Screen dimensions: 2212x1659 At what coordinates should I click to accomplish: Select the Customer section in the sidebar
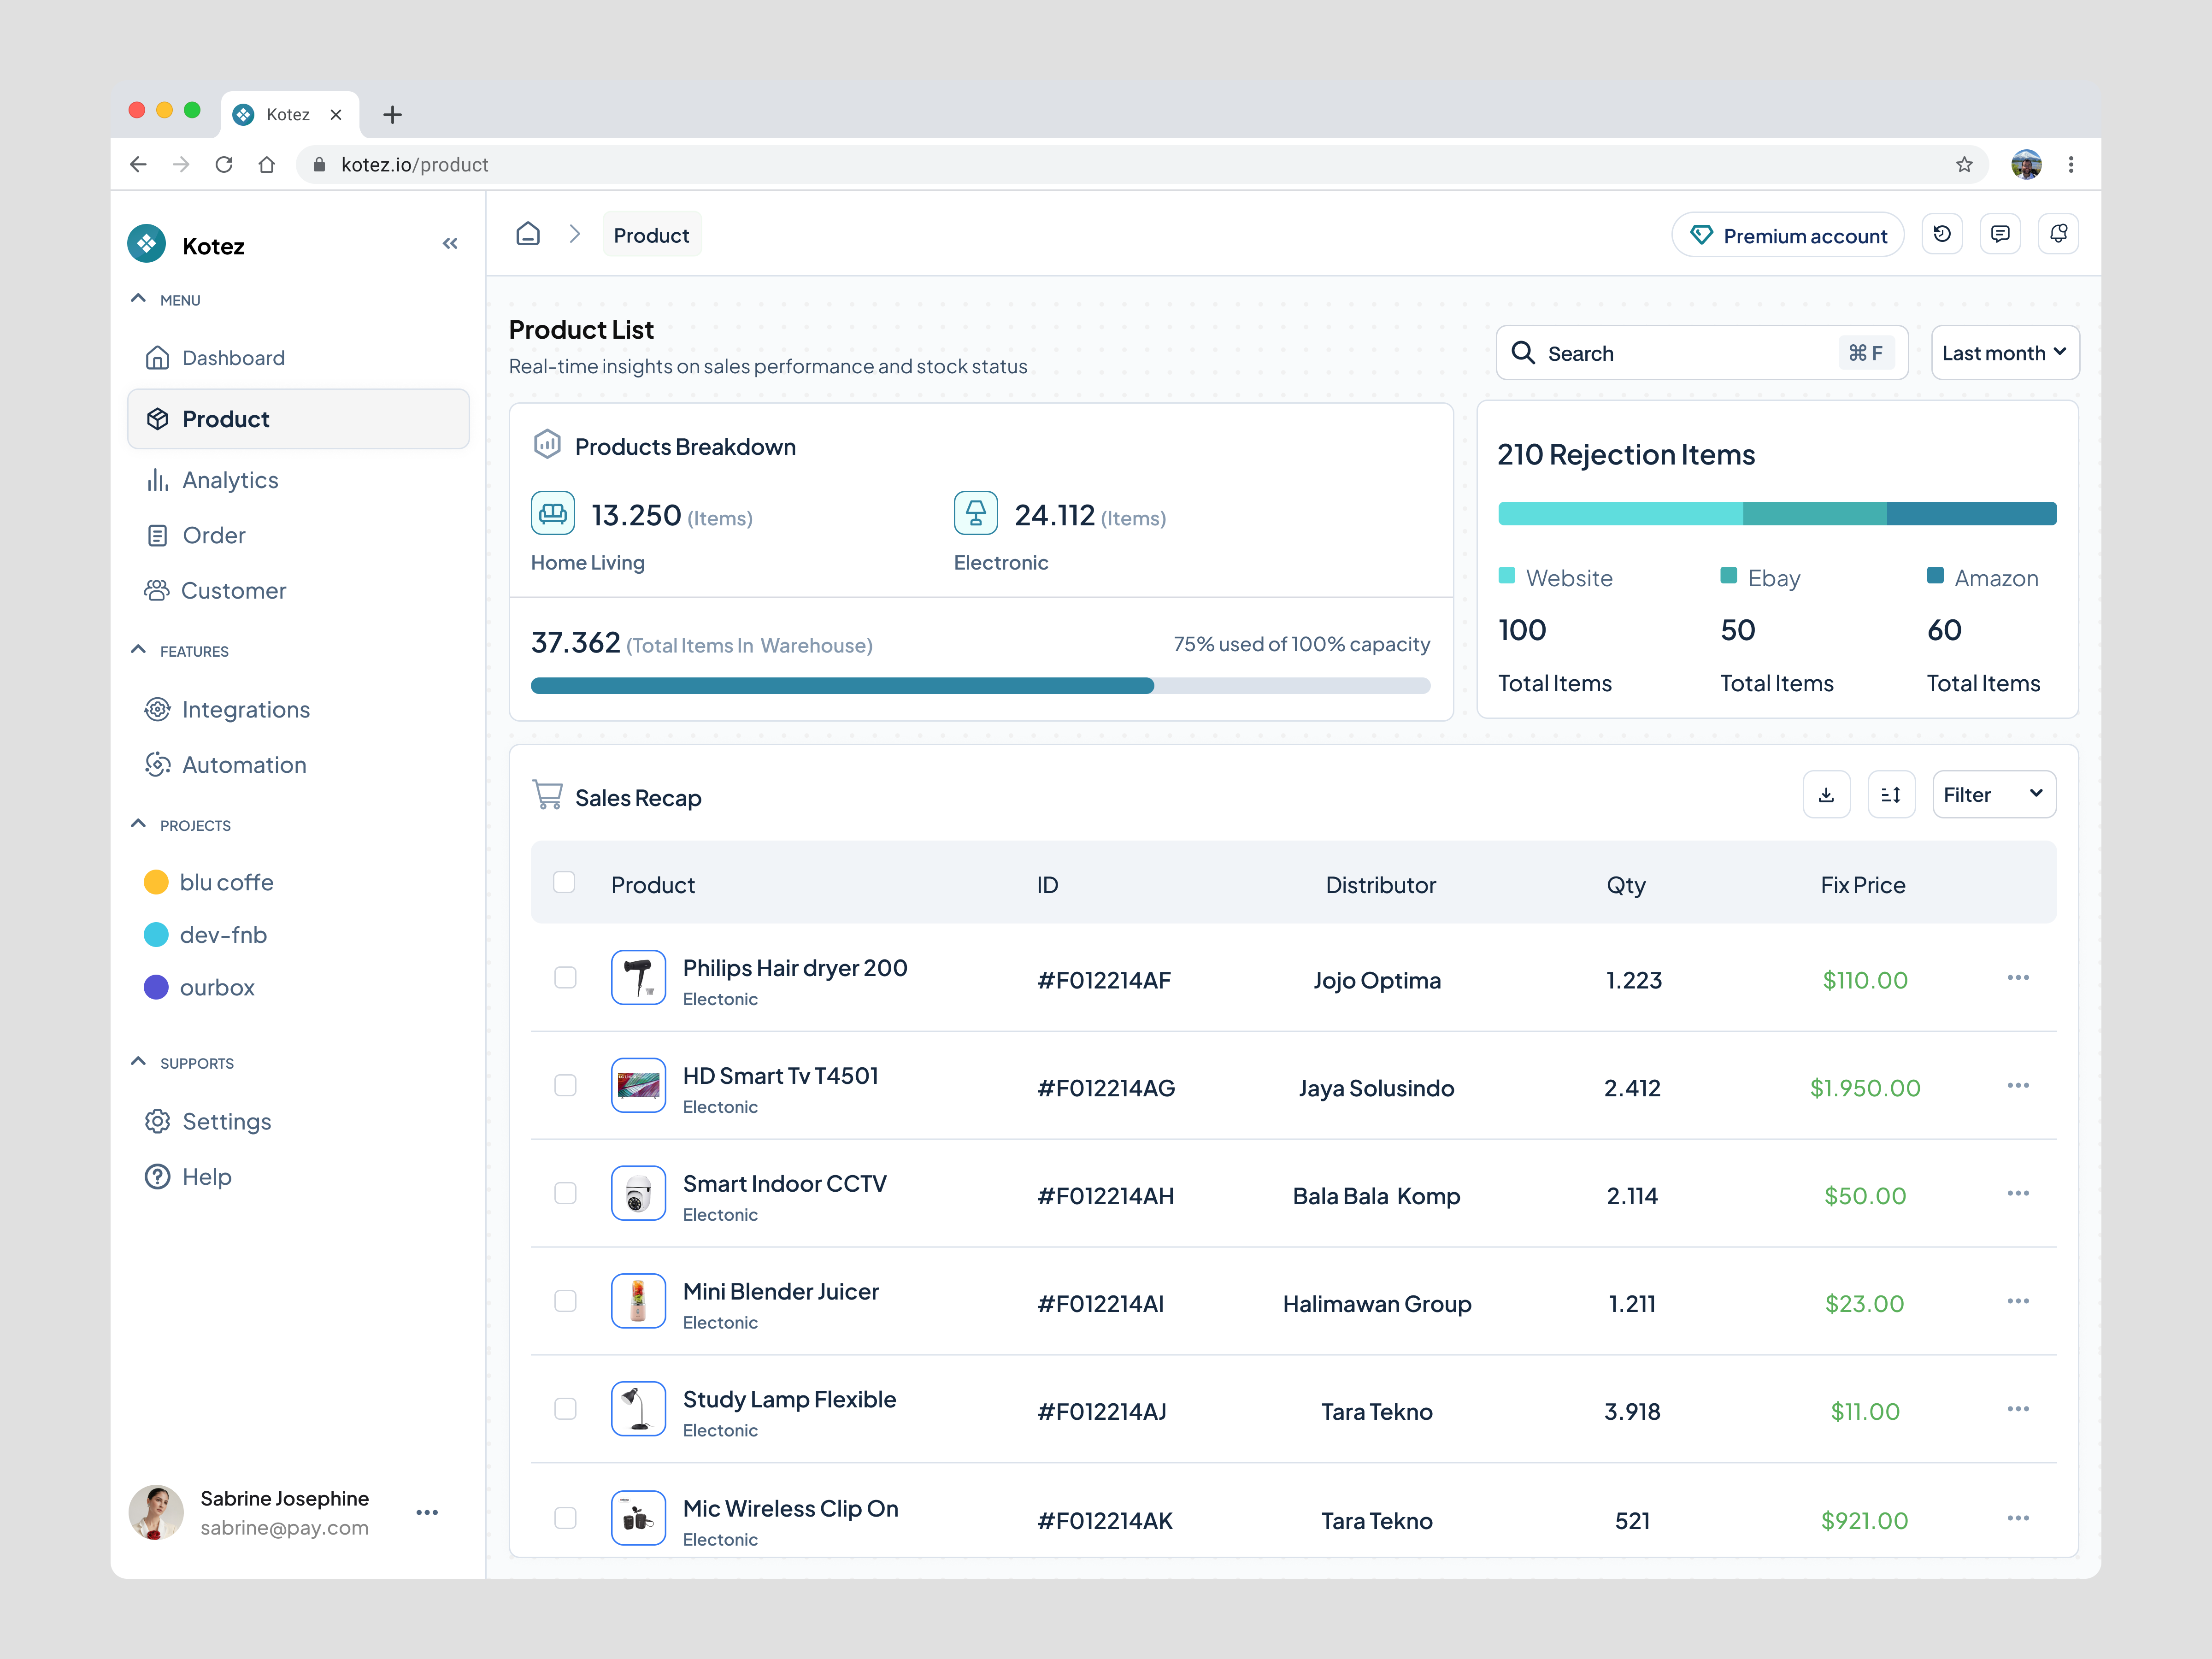(x=233, y=590)
